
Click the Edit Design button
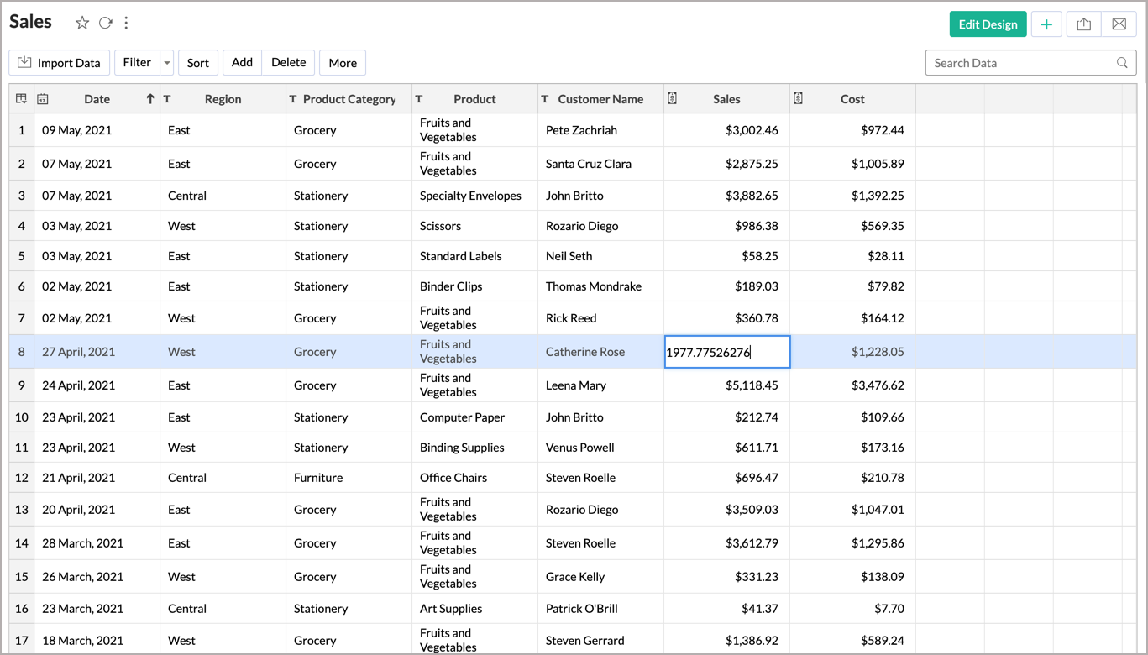click(988, 24)
